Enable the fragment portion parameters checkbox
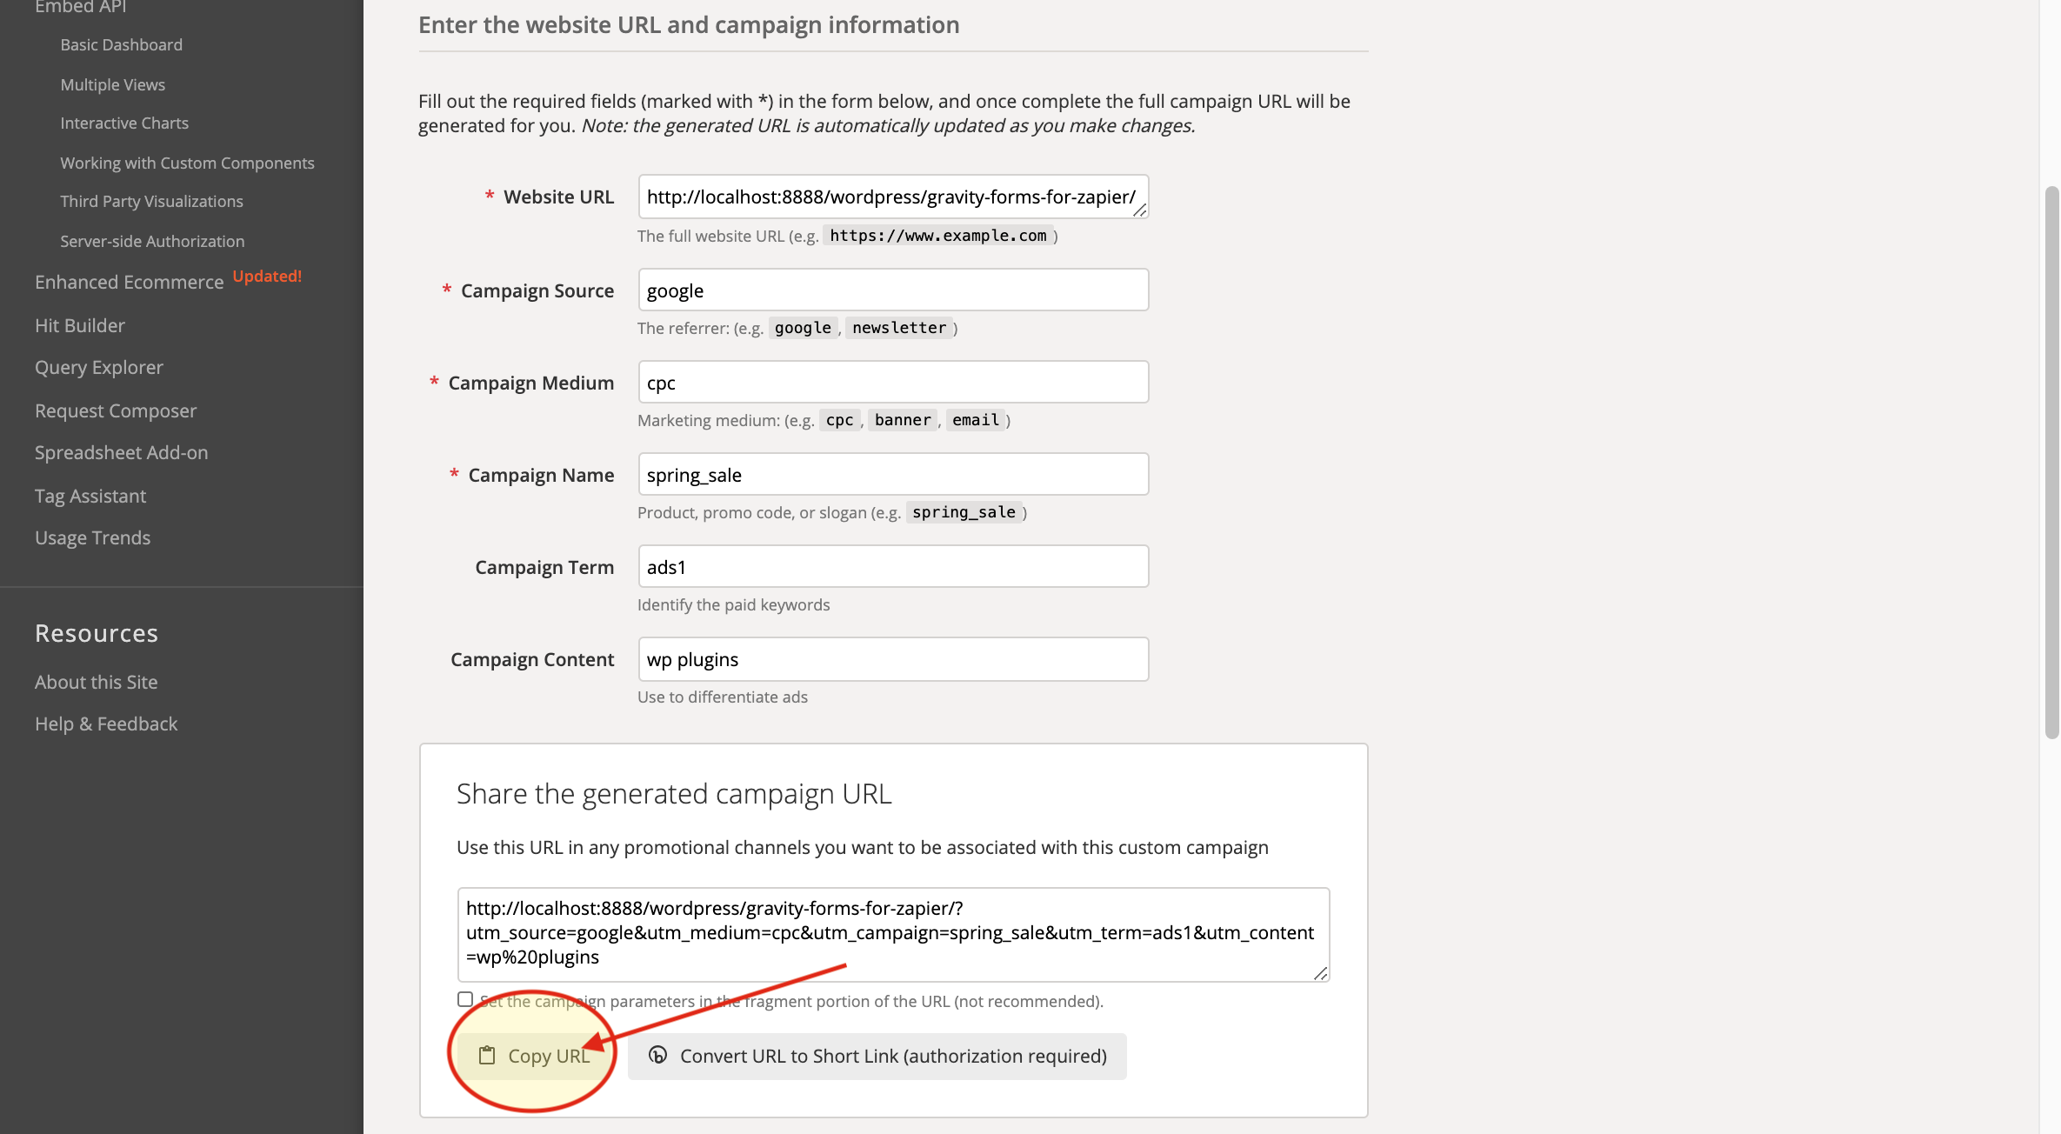Image resolution: width=2061 pixels, height=1134 pixels. pos(464,998)
